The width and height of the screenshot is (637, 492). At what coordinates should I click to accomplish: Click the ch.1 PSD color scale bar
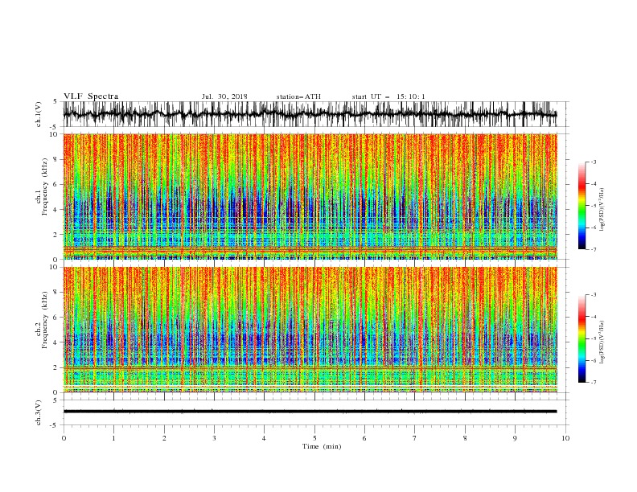click(x=582, y=206)
